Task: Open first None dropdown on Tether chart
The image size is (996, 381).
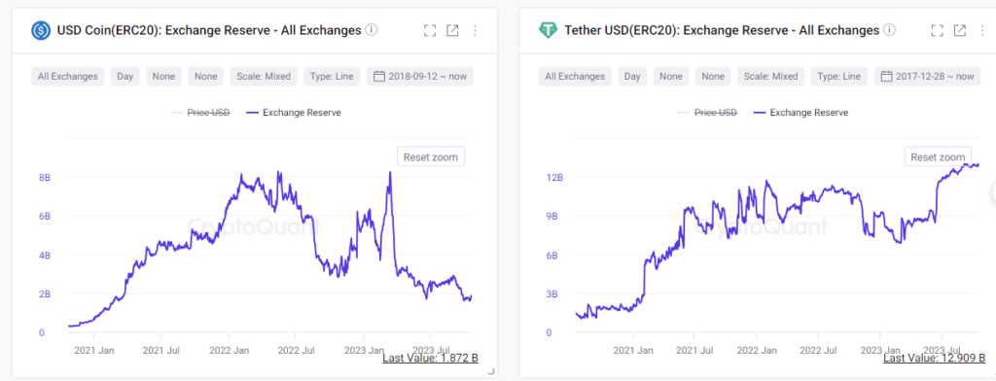Action: (671, 76)
